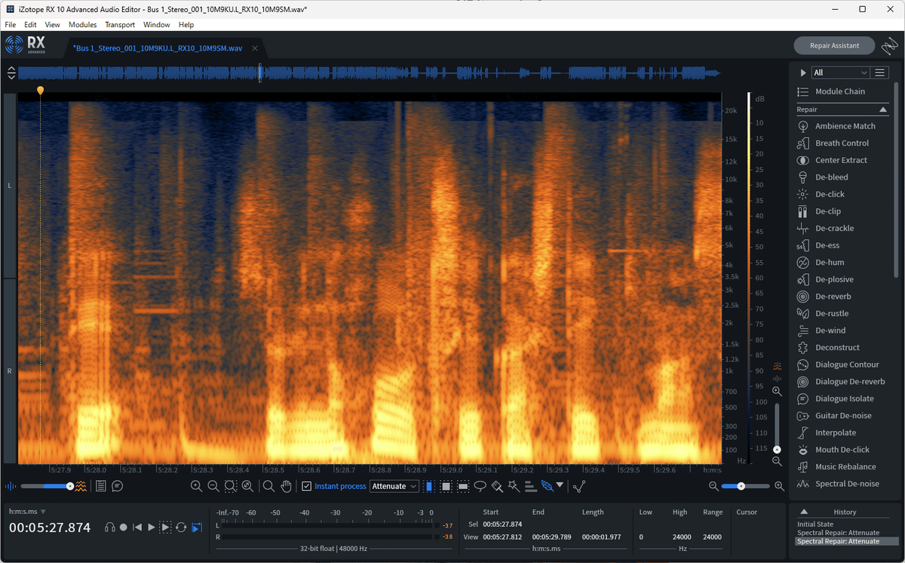
Task: Select the Magic Wand tool
Action: click(514, 487)
